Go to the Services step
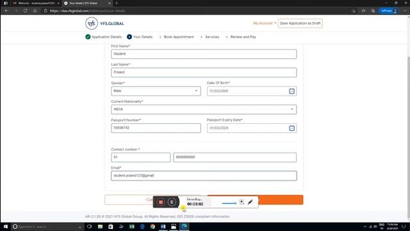The image size is (410, 231). point(210,37)
